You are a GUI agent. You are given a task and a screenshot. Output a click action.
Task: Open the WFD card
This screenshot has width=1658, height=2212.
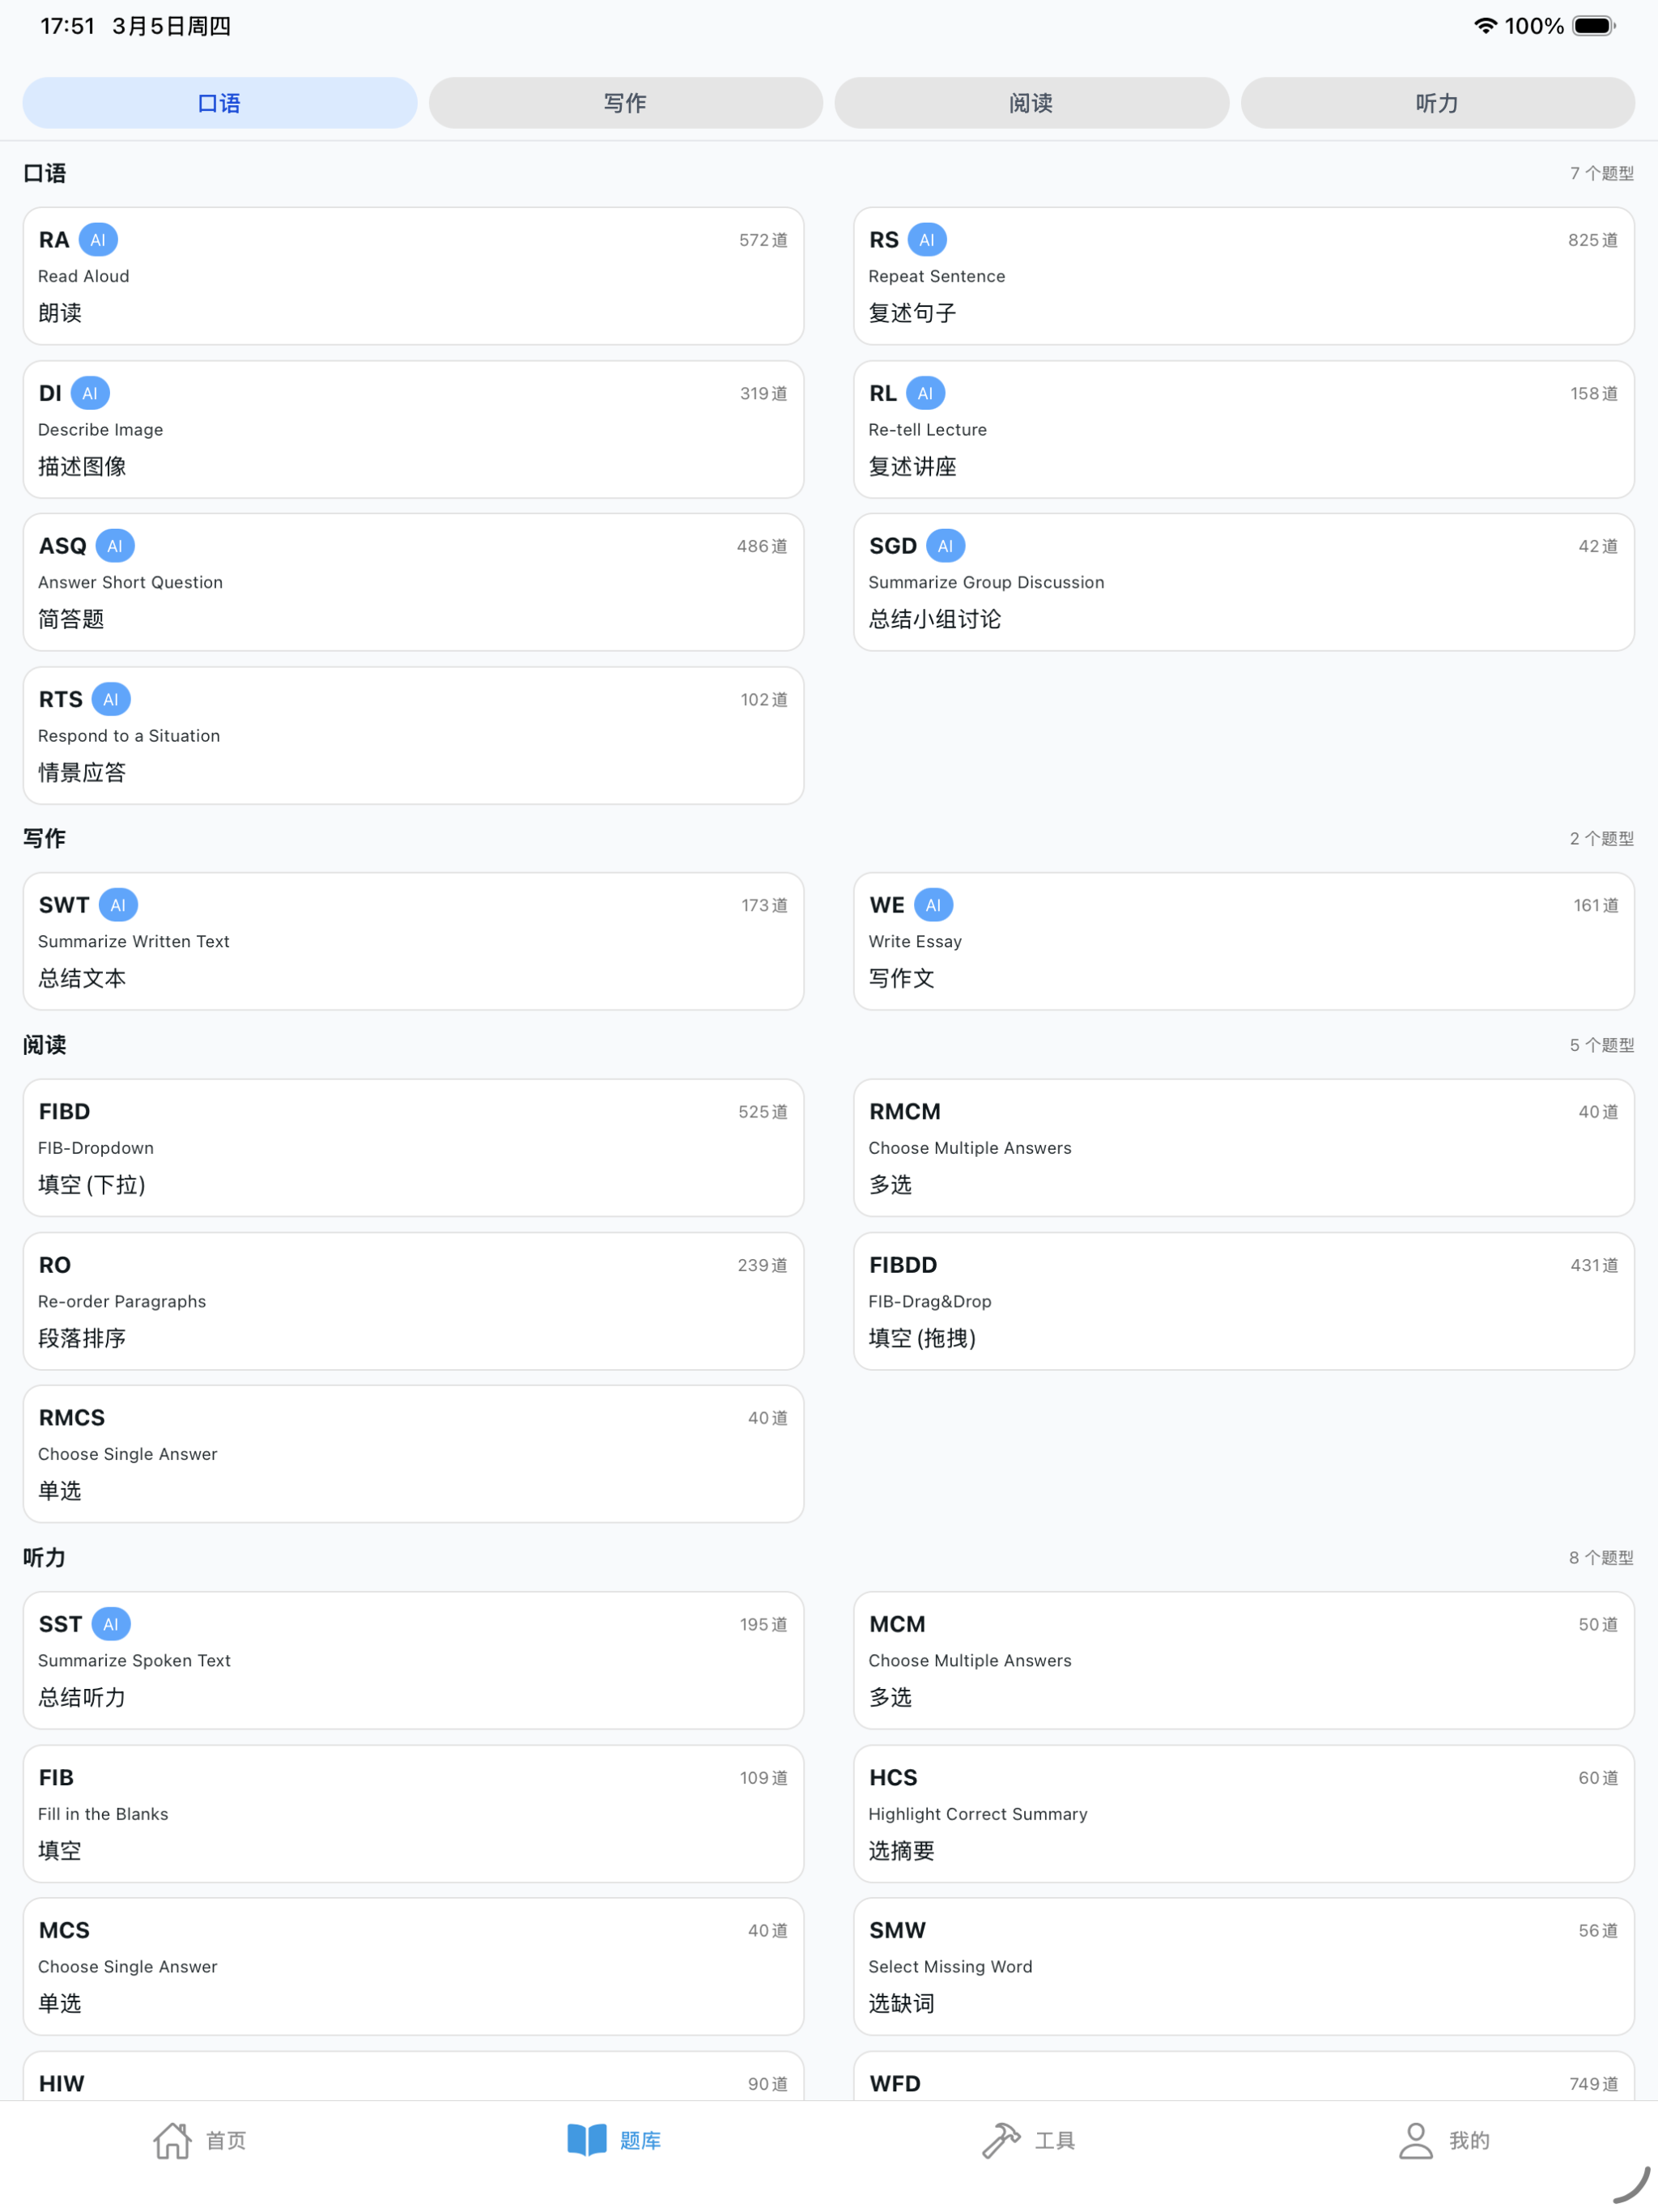1244,2076
